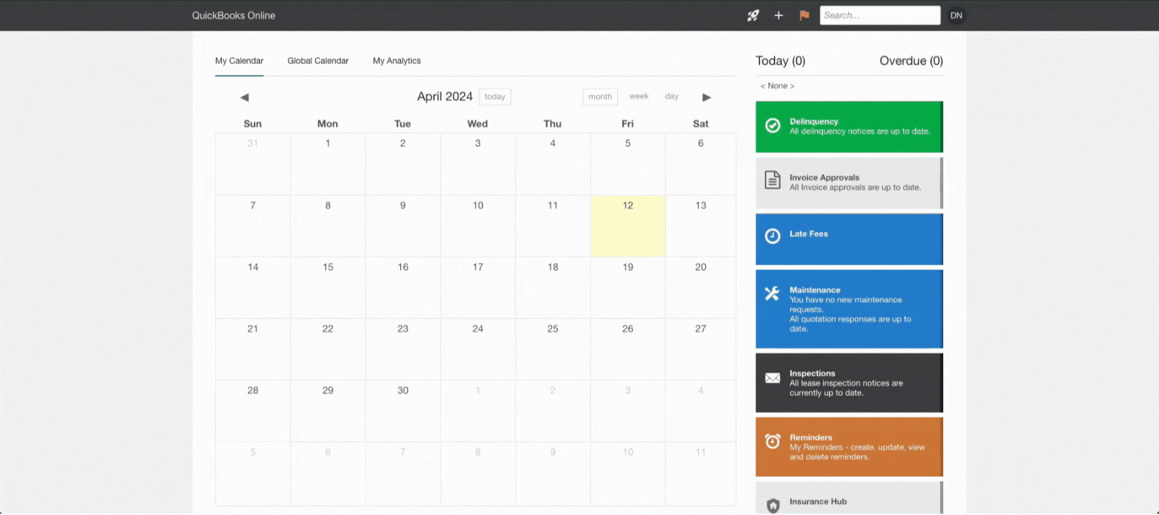1159x515 pixels.
Task: Select April 9 on calendar
Action: point(403,226)
